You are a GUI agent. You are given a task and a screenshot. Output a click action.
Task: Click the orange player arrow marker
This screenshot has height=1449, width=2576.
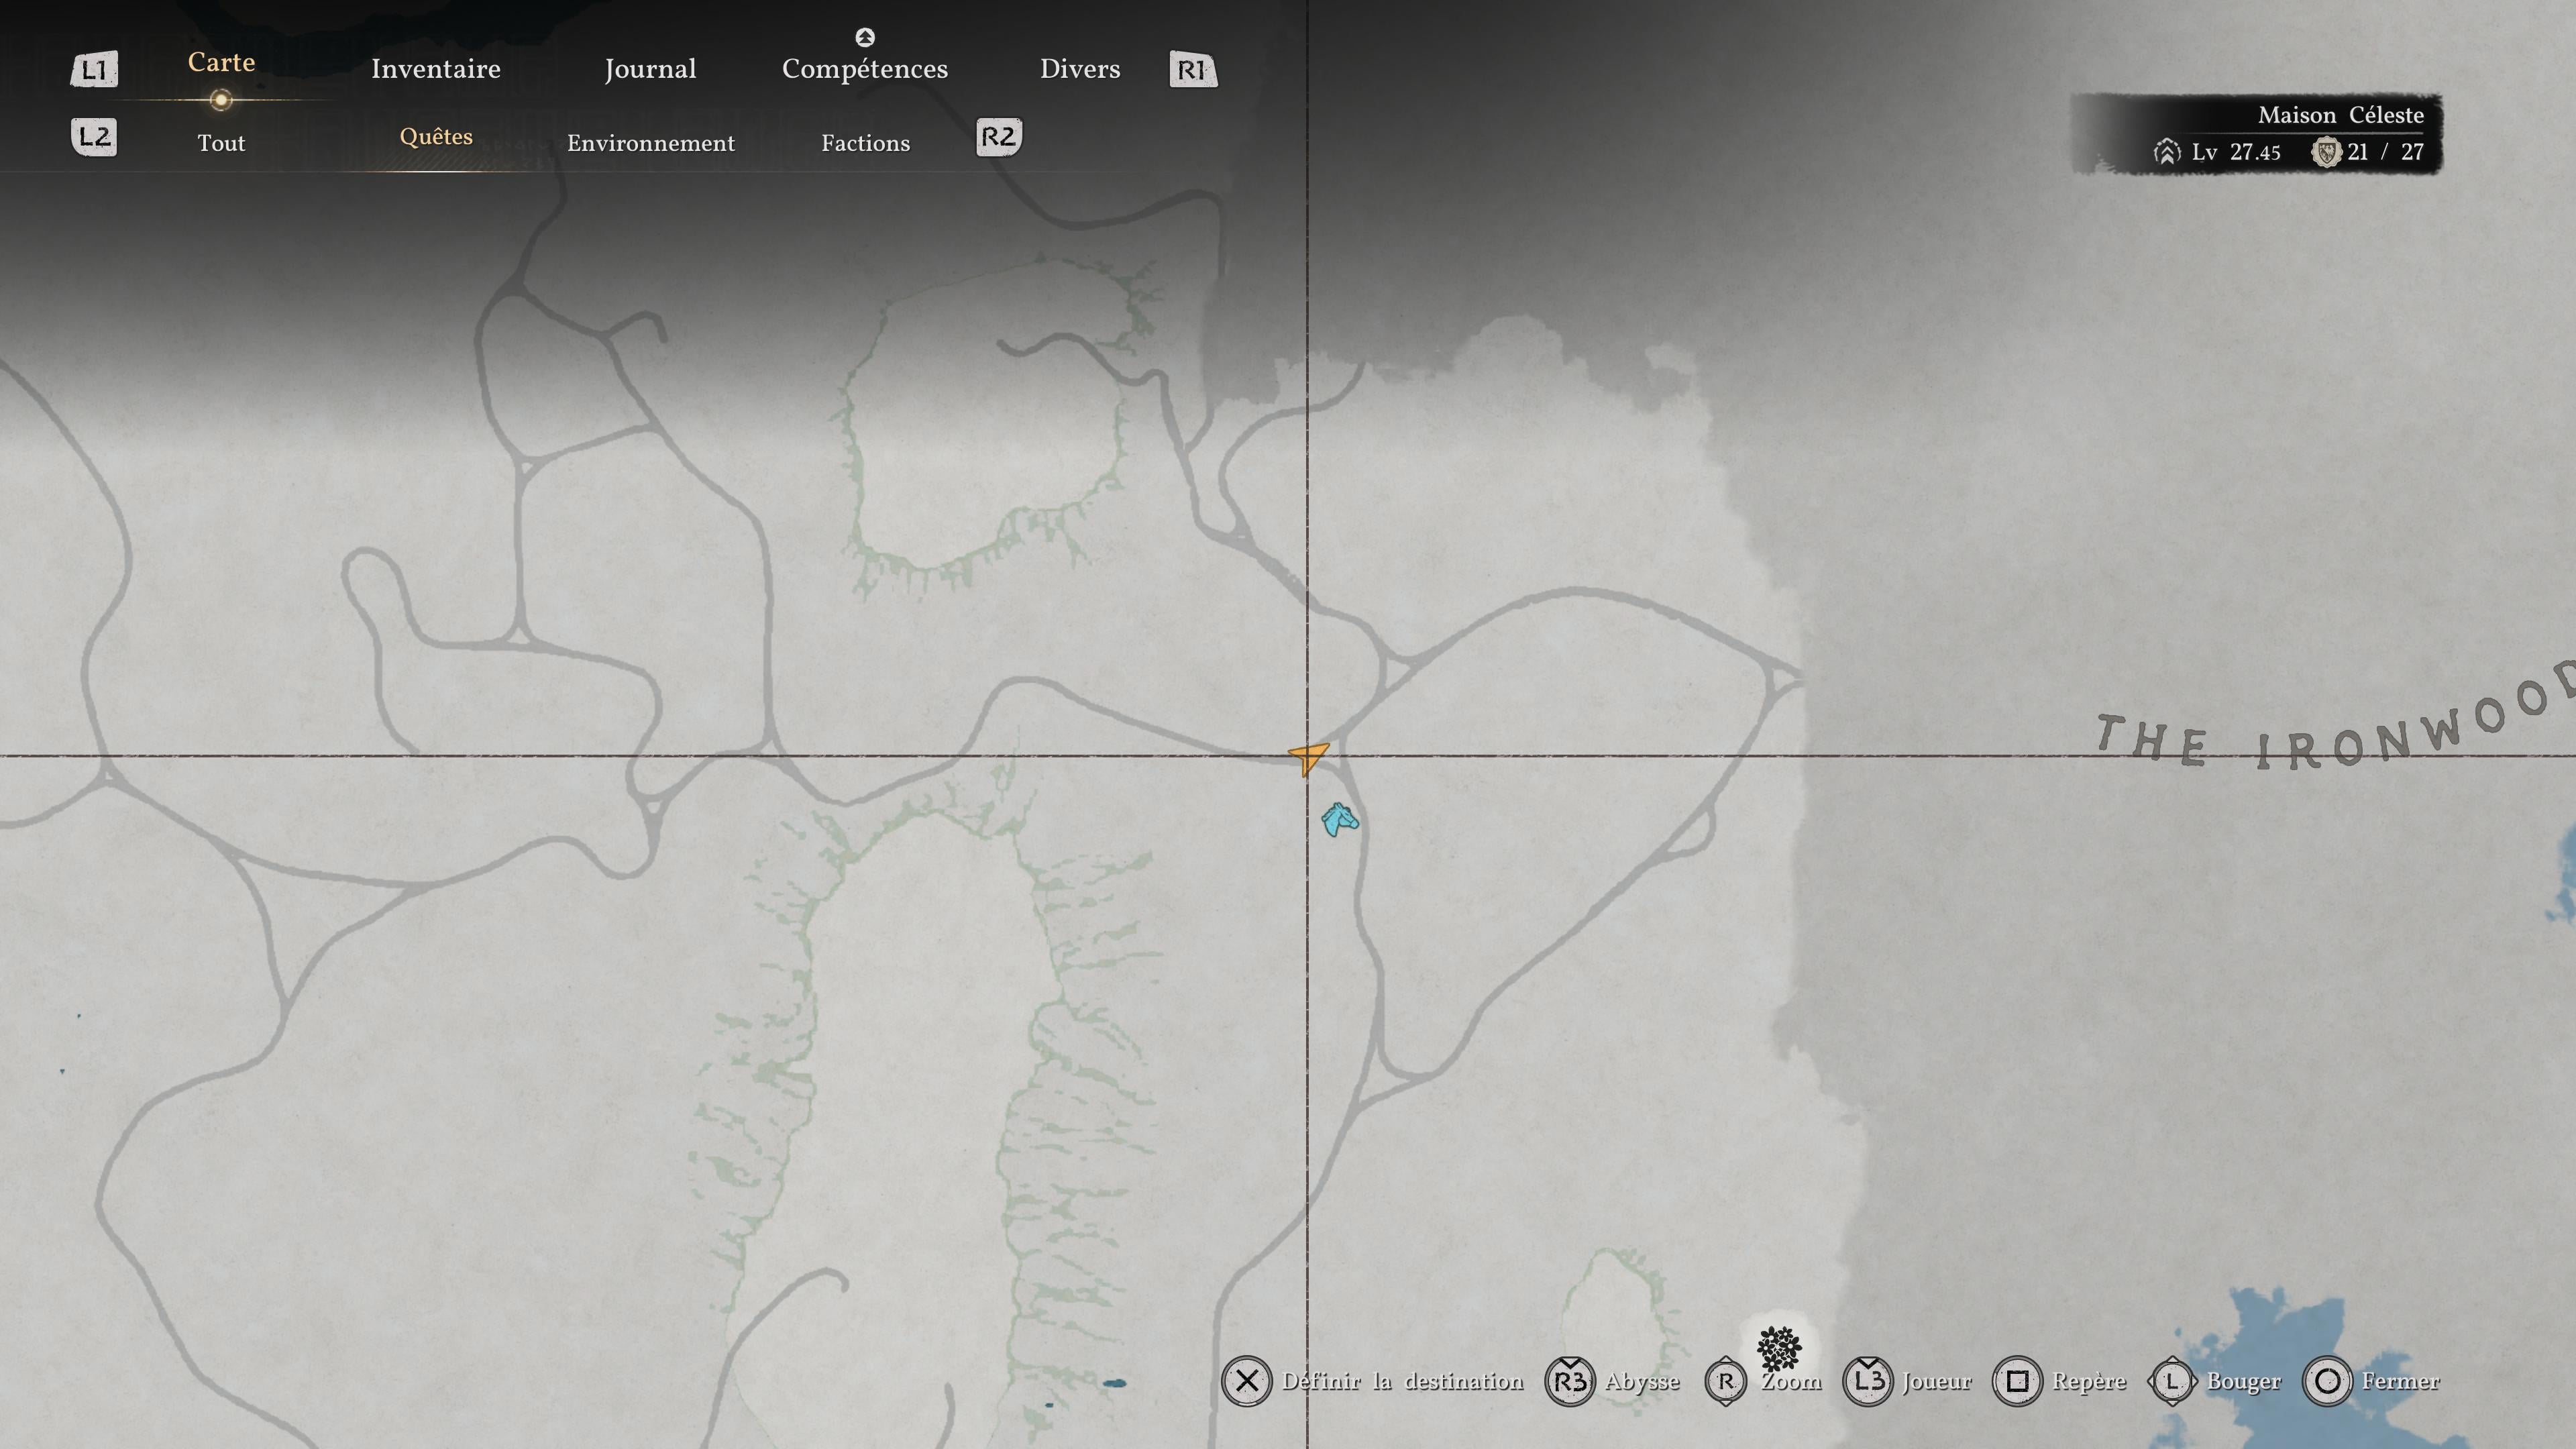point(1308,758)
